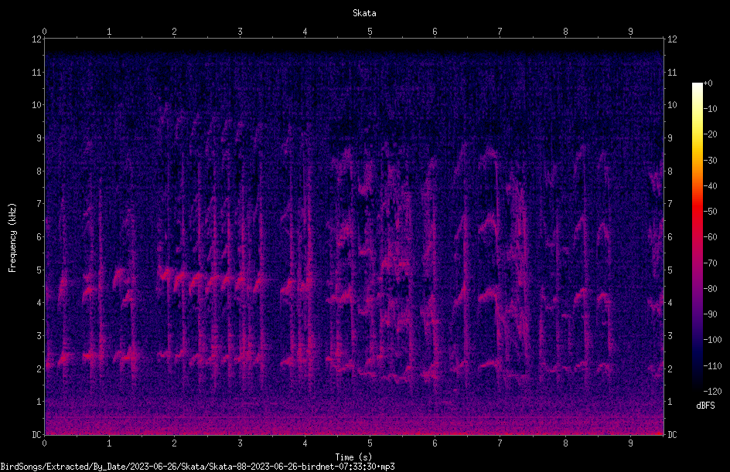730x472 pixels.
Task: Click the dBFS color scale gradient bar
Action: pyautogui.click(x=697, y=237)
